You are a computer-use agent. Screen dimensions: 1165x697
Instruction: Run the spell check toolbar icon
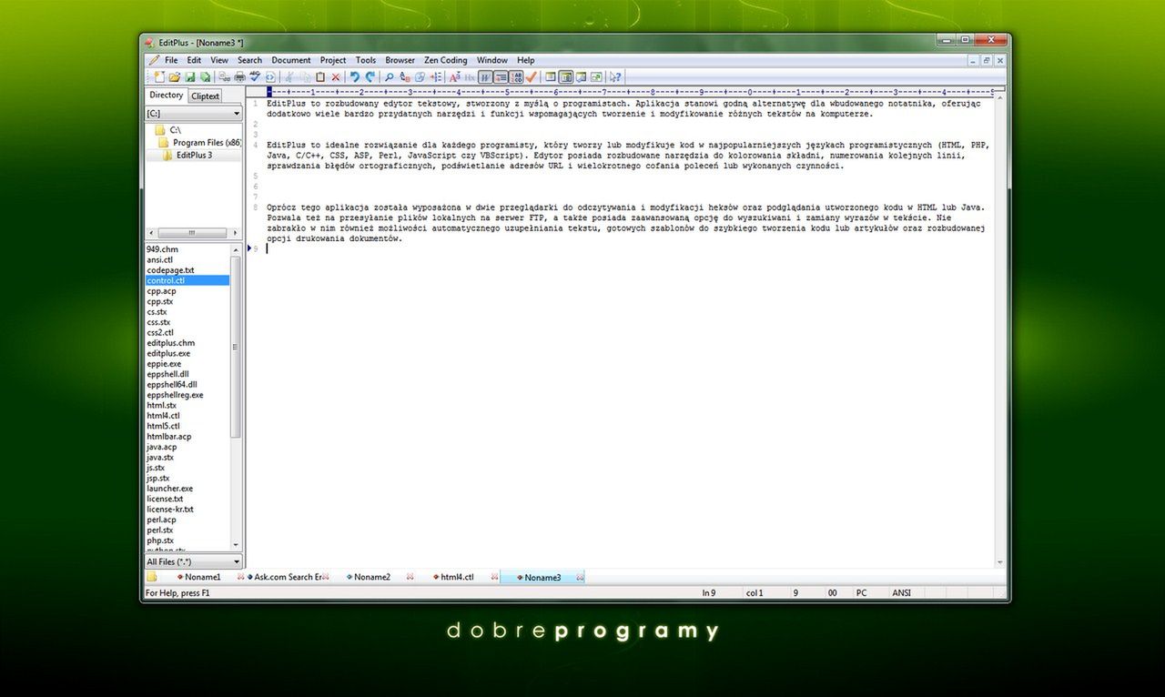[x=256, y=77]
